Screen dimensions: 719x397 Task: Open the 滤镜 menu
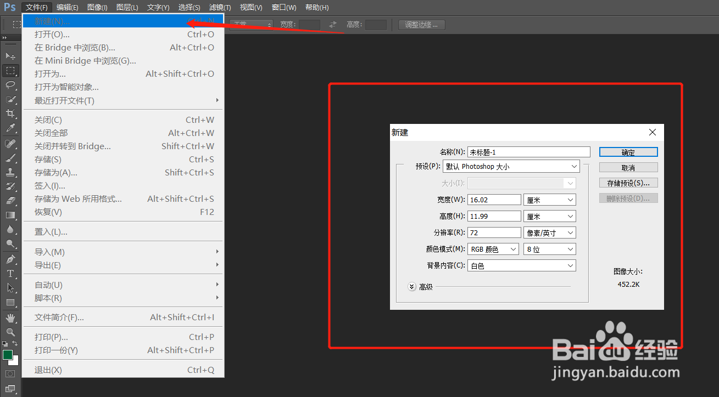[219, 7]
